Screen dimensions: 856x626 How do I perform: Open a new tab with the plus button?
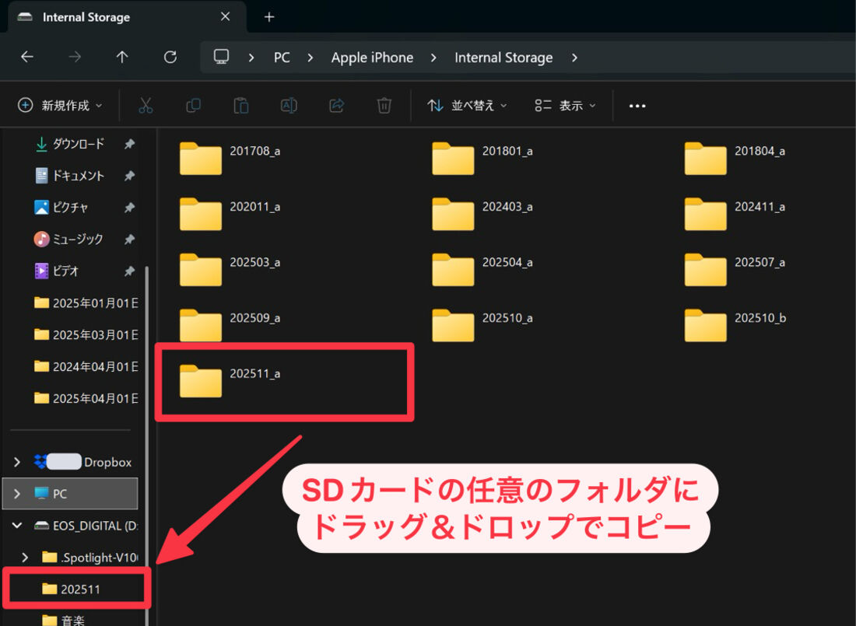pyautogui.click(x=268, y=16)
